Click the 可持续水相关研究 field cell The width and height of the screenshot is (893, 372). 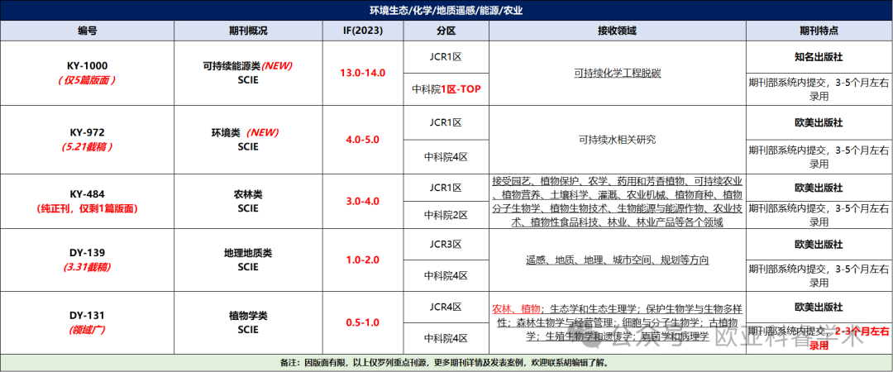(x=618, y=140)
